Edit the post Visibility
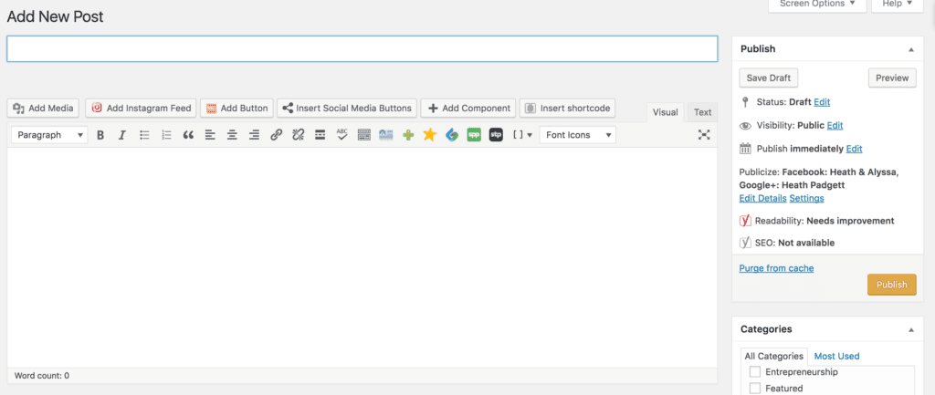The height and width of the screenshot is (395, 935). click(x=835, y=126)
